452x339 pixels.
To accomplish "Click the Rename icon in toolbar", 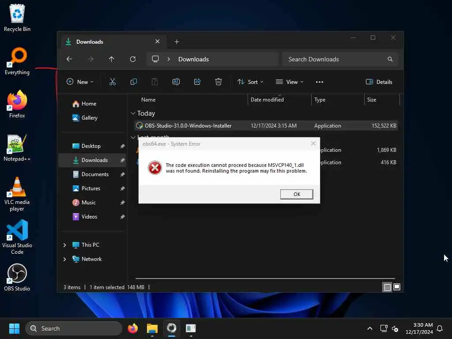I will [176, 82].
